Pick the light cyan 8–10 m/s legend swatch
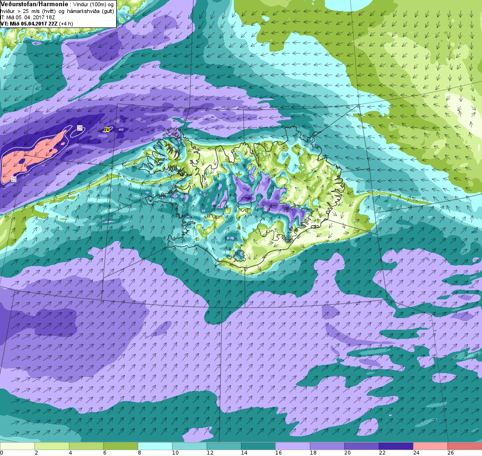Viewport: 482px width, 456px height. [155, 446]
